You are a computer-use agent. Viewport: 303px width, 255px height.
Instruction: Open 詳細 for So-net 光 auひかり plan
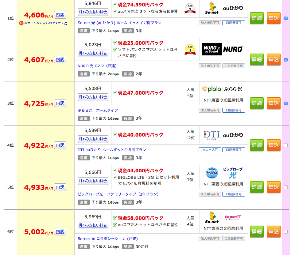[x=257, y=18]
